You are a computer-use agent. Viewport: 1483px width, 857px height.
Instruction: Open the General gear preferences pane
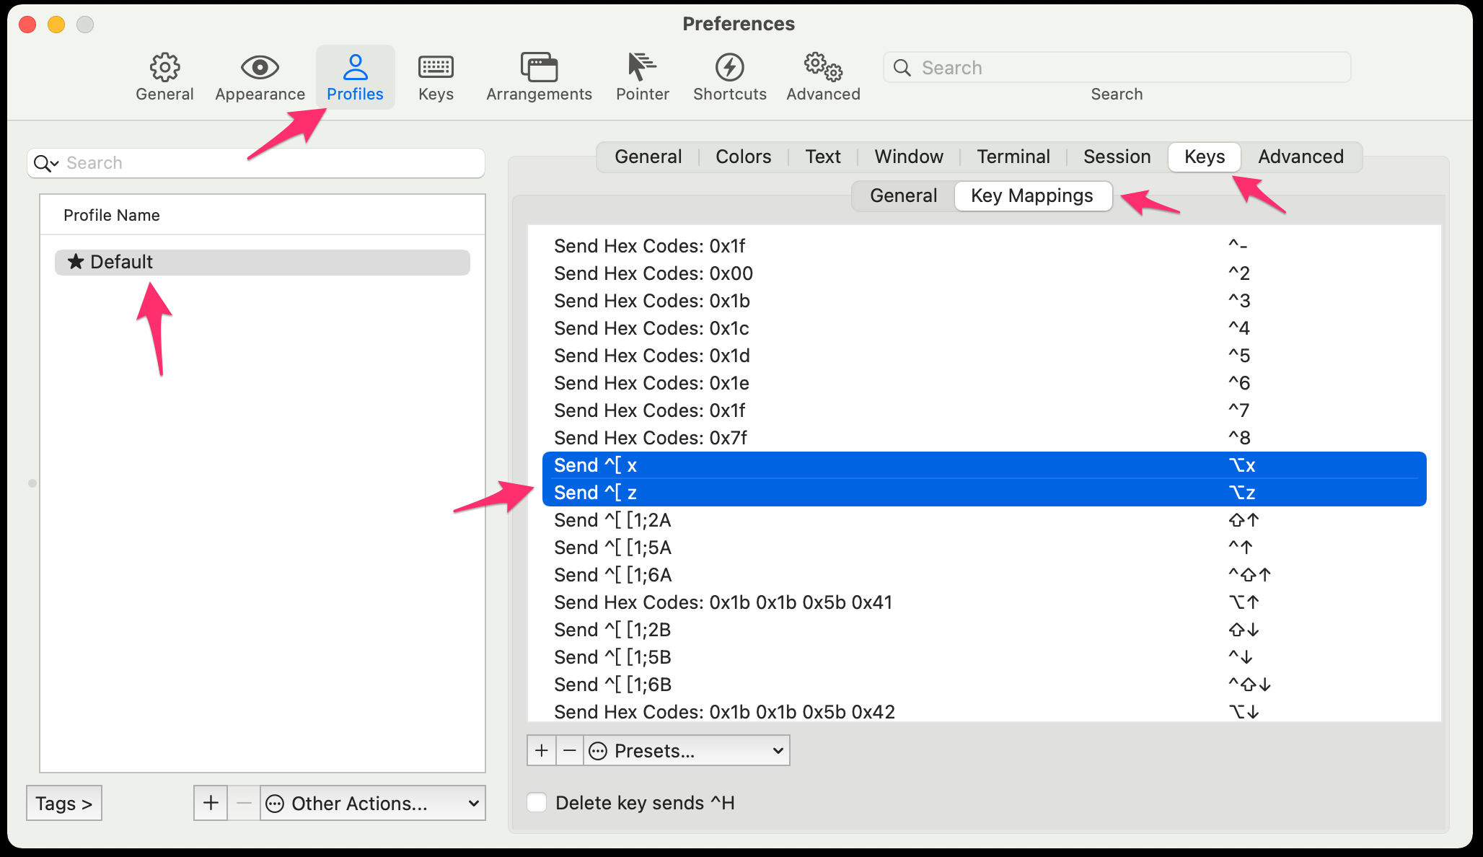(164, 76)
